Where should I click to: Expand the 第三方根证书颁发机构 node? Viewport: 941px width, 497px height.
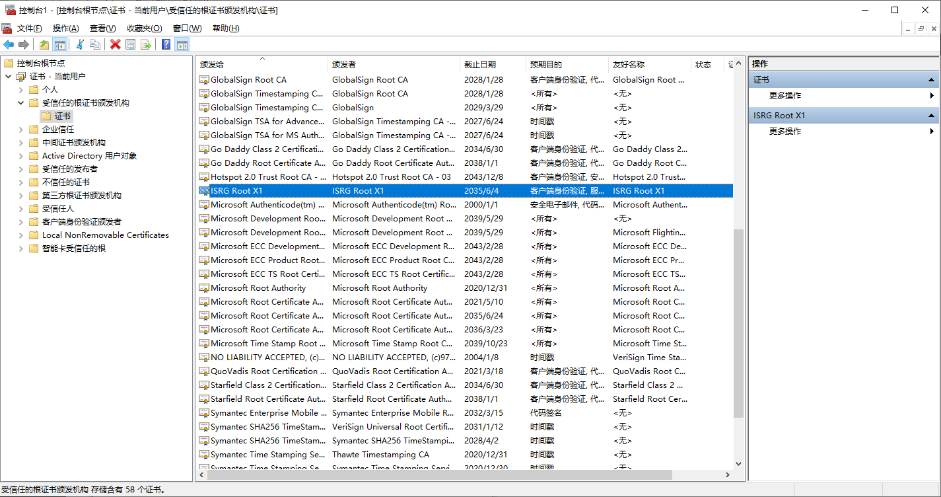[x=20, y=195]
